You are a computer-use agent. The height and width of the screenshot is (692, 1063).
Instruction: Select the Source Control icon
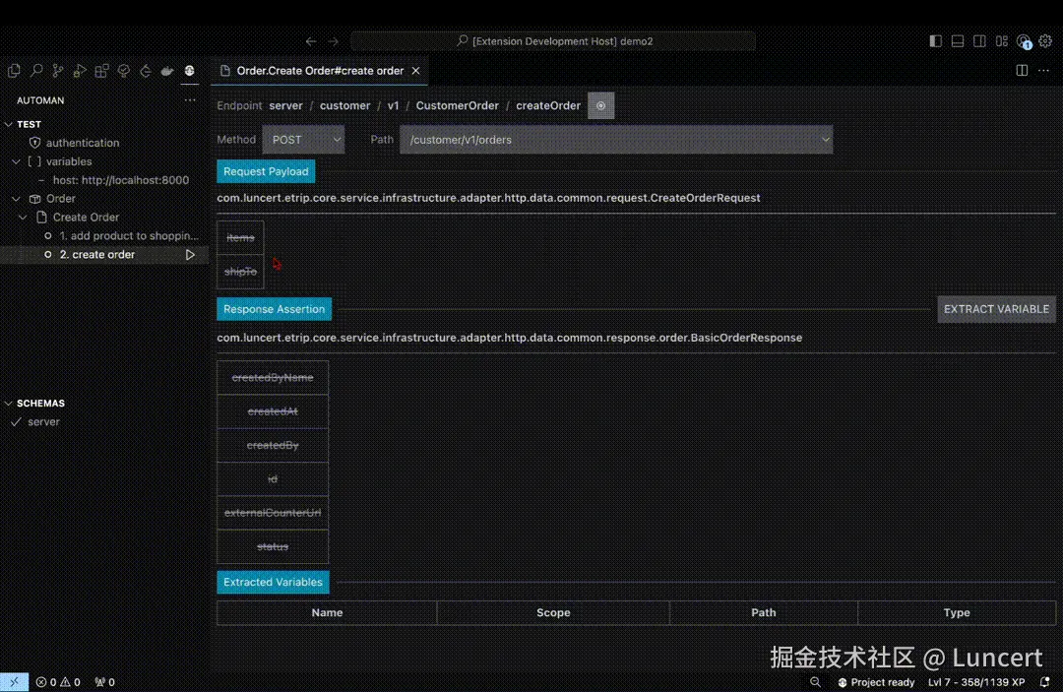(57, 71)
